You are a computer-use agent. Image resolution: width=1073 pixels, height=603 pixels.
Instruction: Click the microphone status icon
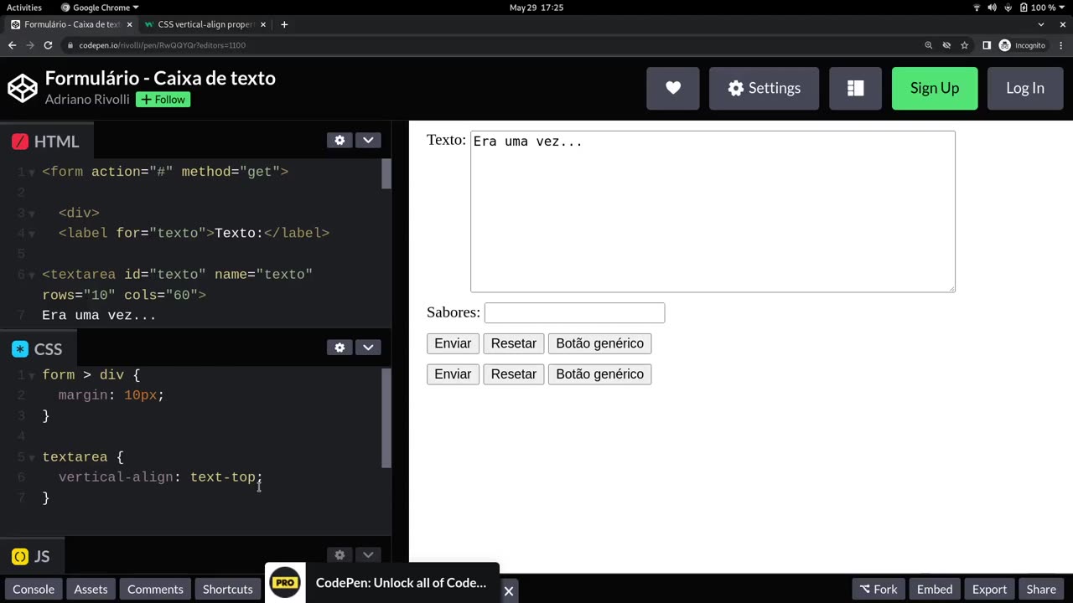pos(1008,8)
